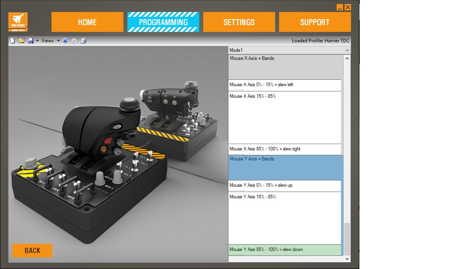Click the Pro Flight logo icon

click(x=18, y=22)
